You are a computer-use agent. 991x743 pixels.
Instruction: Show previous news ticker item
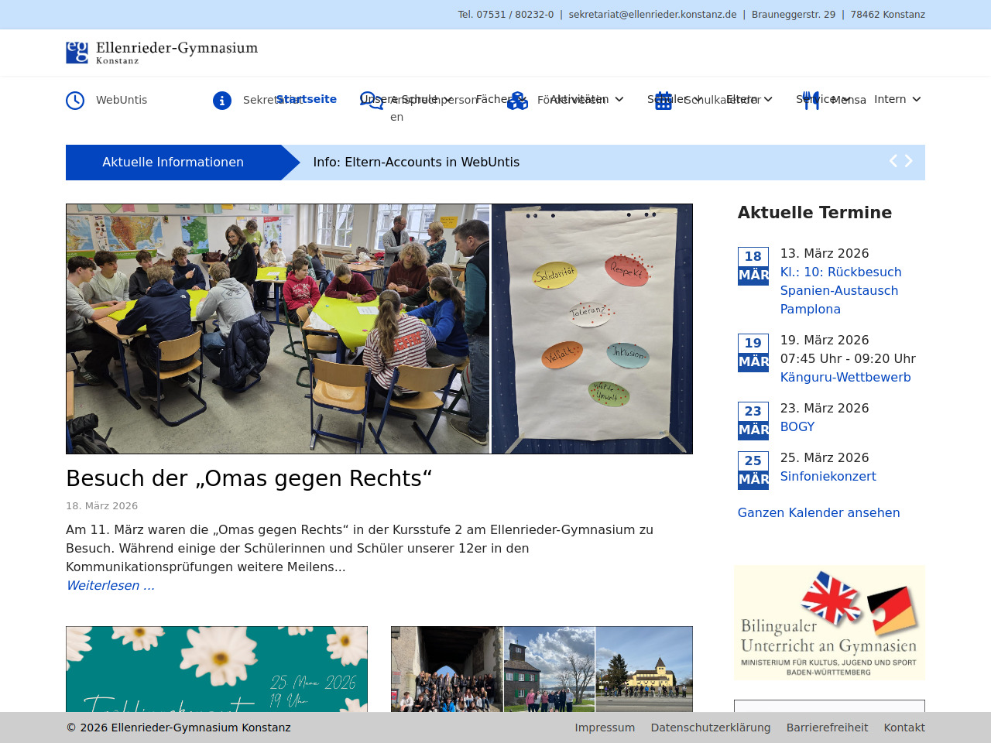tap(893, 161)
